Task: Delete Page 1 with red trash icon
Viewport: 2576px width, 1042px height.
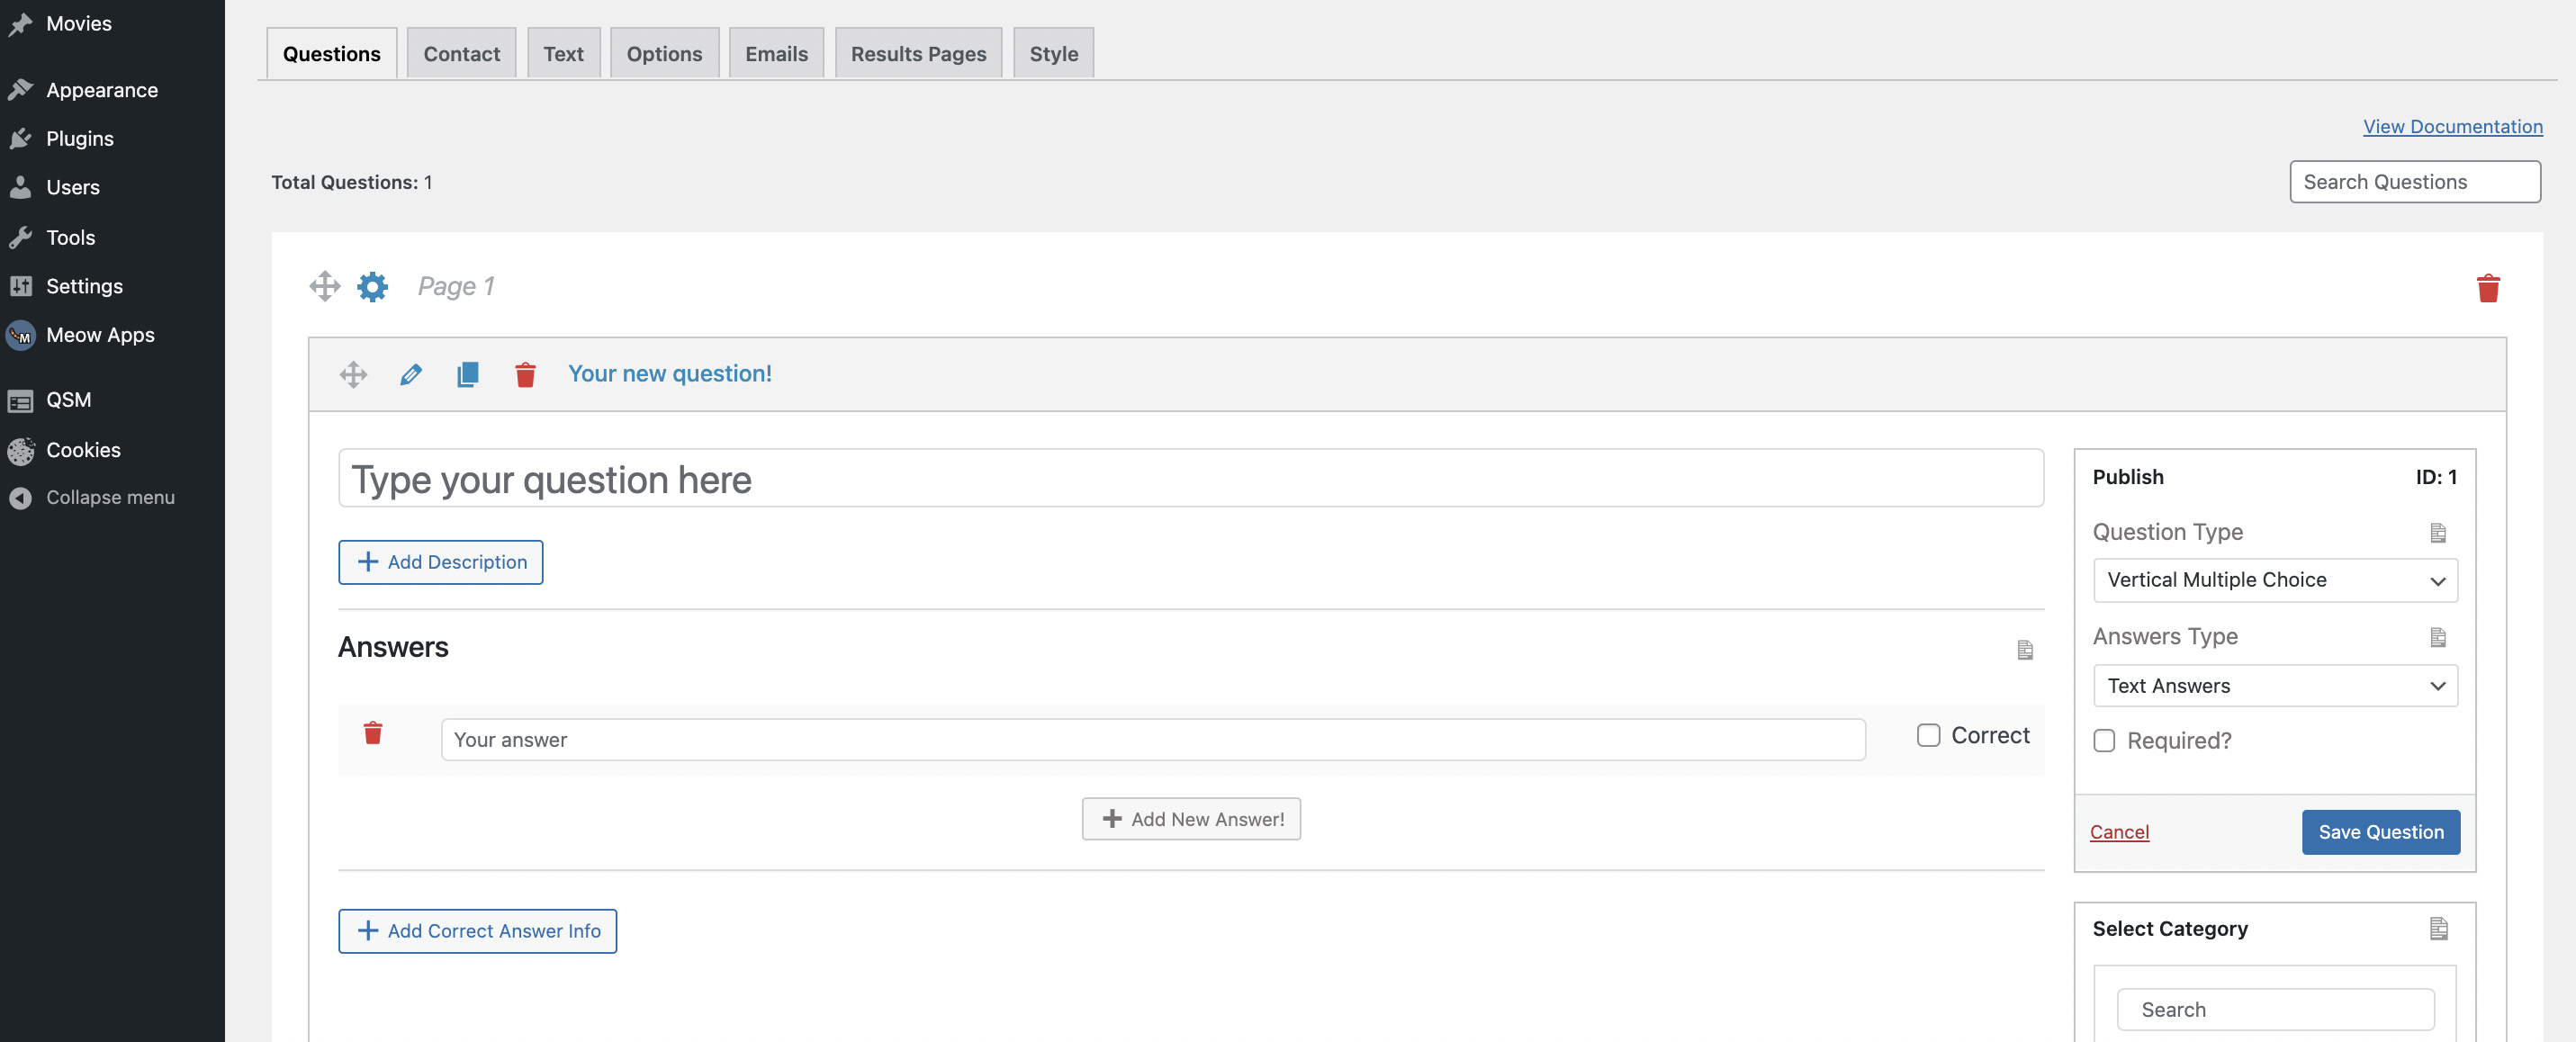Action: click(x=2488, y=288)
